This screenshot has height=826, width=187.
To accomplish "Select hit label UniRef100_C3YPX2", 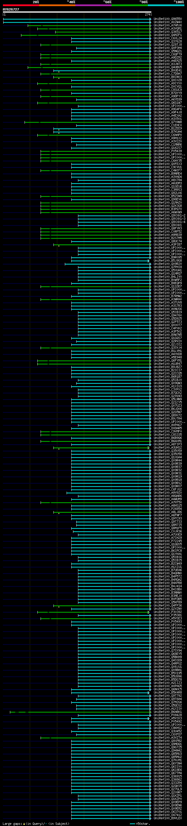I will pyautogui.click(x=167, y=390).
